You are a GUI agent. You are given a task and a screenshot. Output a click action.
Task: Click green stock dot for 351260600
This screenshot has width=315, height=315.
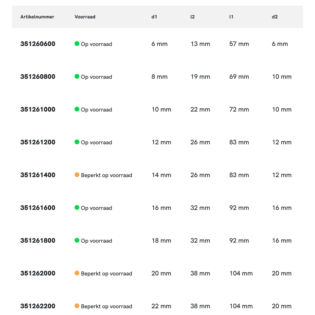click(x=77, y=44)
